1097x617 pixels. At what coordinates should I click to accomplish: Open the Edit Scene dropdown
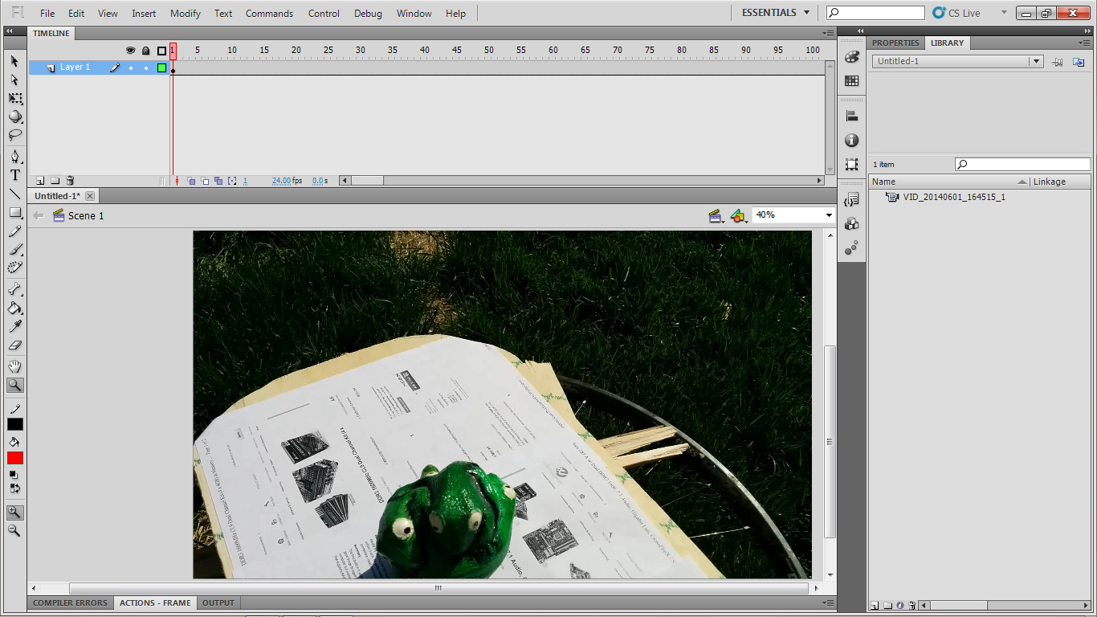(716, 215)
